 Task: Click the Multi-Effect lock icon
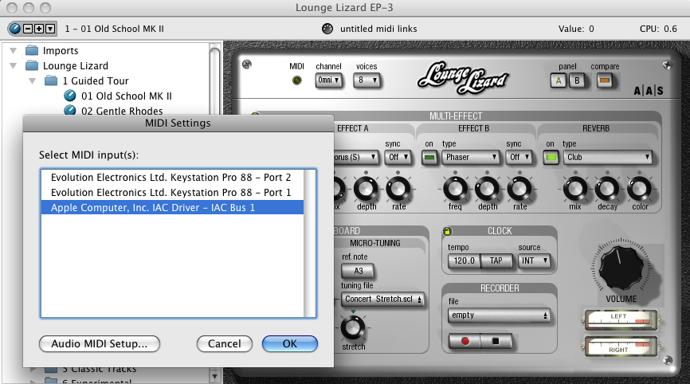click(x=255, y=116)
